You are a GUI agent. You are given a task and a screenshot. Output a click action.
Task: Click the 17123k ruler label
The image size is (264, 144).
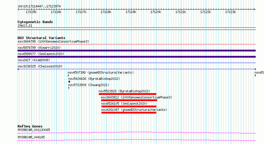click(230, 12)
